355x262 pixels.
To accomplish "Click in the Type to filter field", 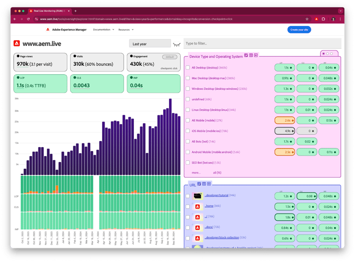I will (262, 44).
